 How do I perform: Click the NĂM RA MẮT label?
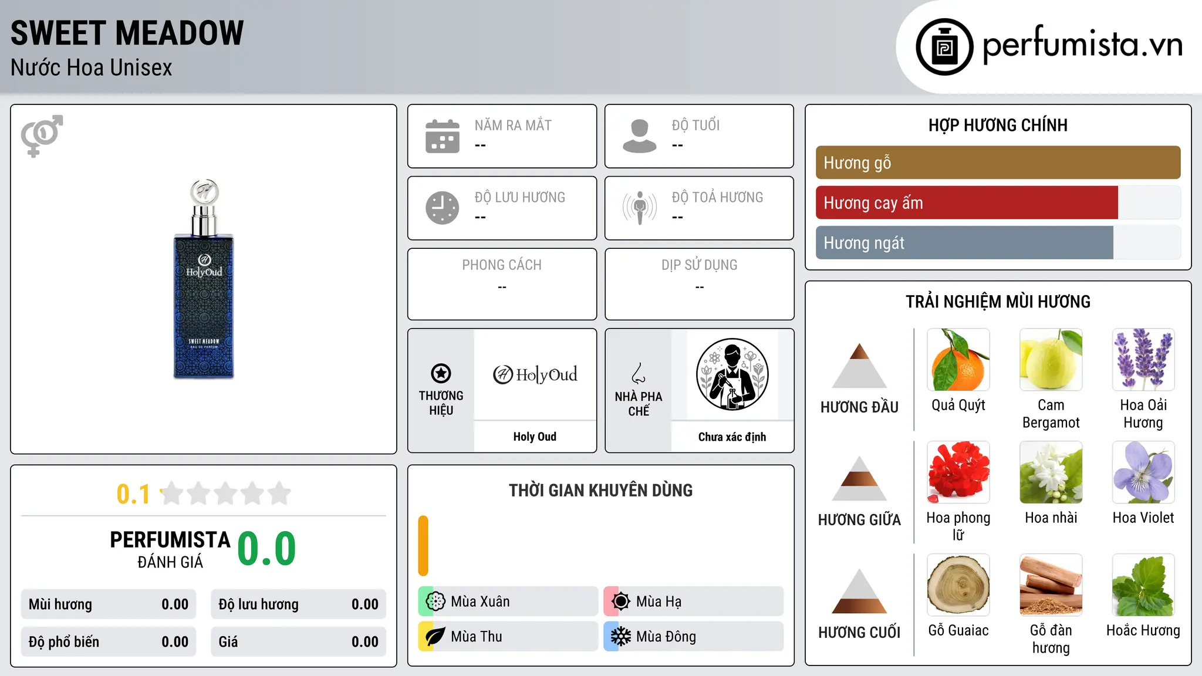point(513,125)
